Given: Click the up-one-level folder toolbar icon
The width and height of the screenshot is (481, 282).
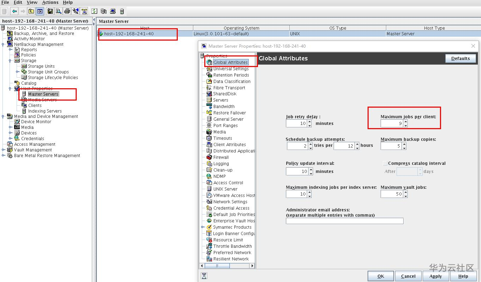Looking at the screenshot, I should (31, 11).
